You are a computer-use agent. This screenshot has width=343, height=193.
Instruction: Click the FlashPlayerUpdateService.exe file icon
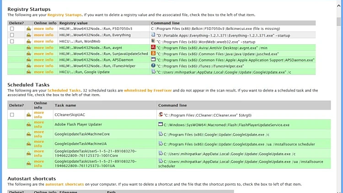coord(161,124)
